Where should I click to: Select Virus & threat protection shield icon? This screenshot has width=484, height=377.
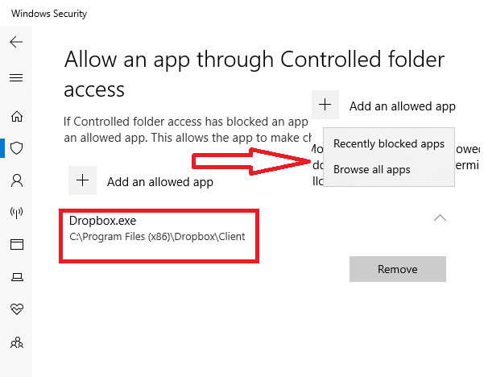pyautogui.click(x=16, y=148)
